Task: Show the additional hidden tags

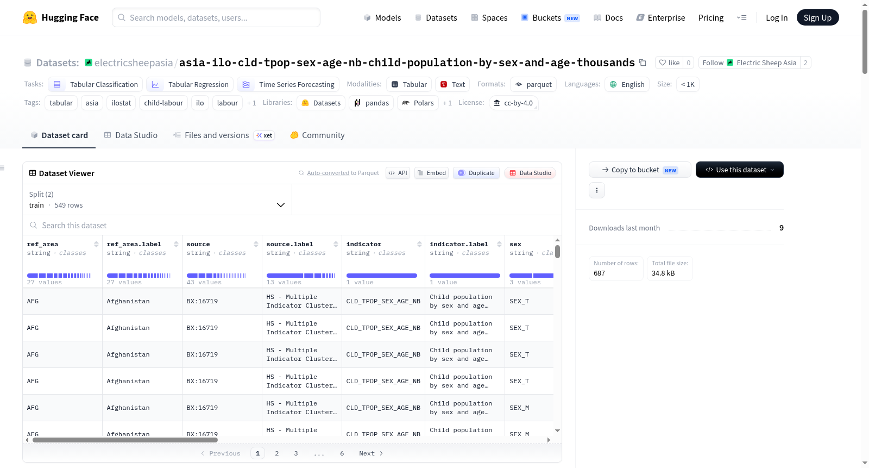Action: click(x=251, y=103)
